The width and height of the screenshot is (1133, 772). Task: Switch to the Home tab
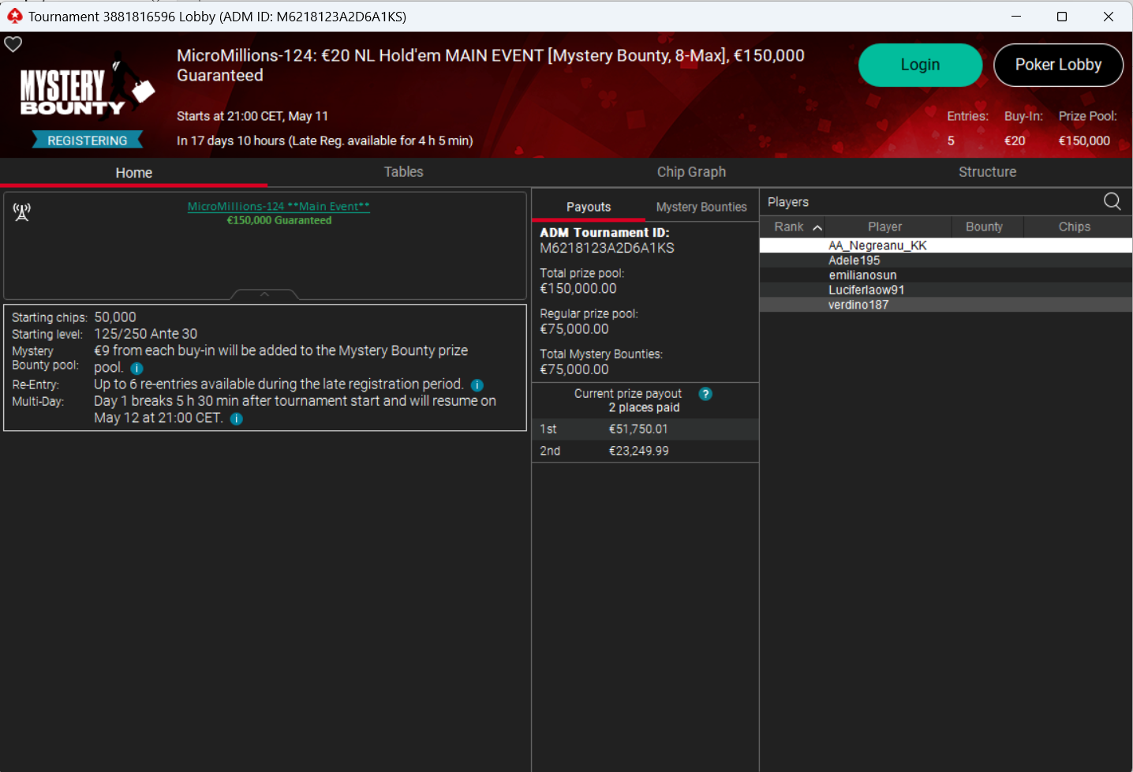[x=134, y=172]
